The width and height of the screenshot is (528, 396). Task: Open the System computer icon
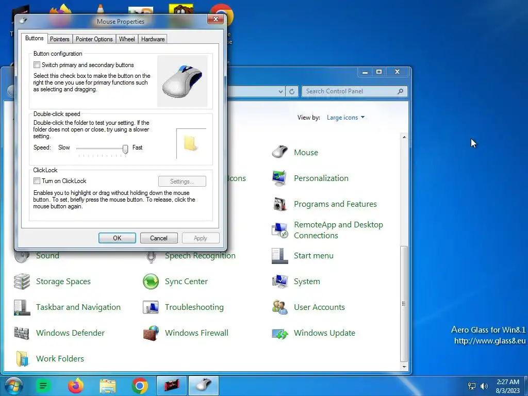point(279,282)
